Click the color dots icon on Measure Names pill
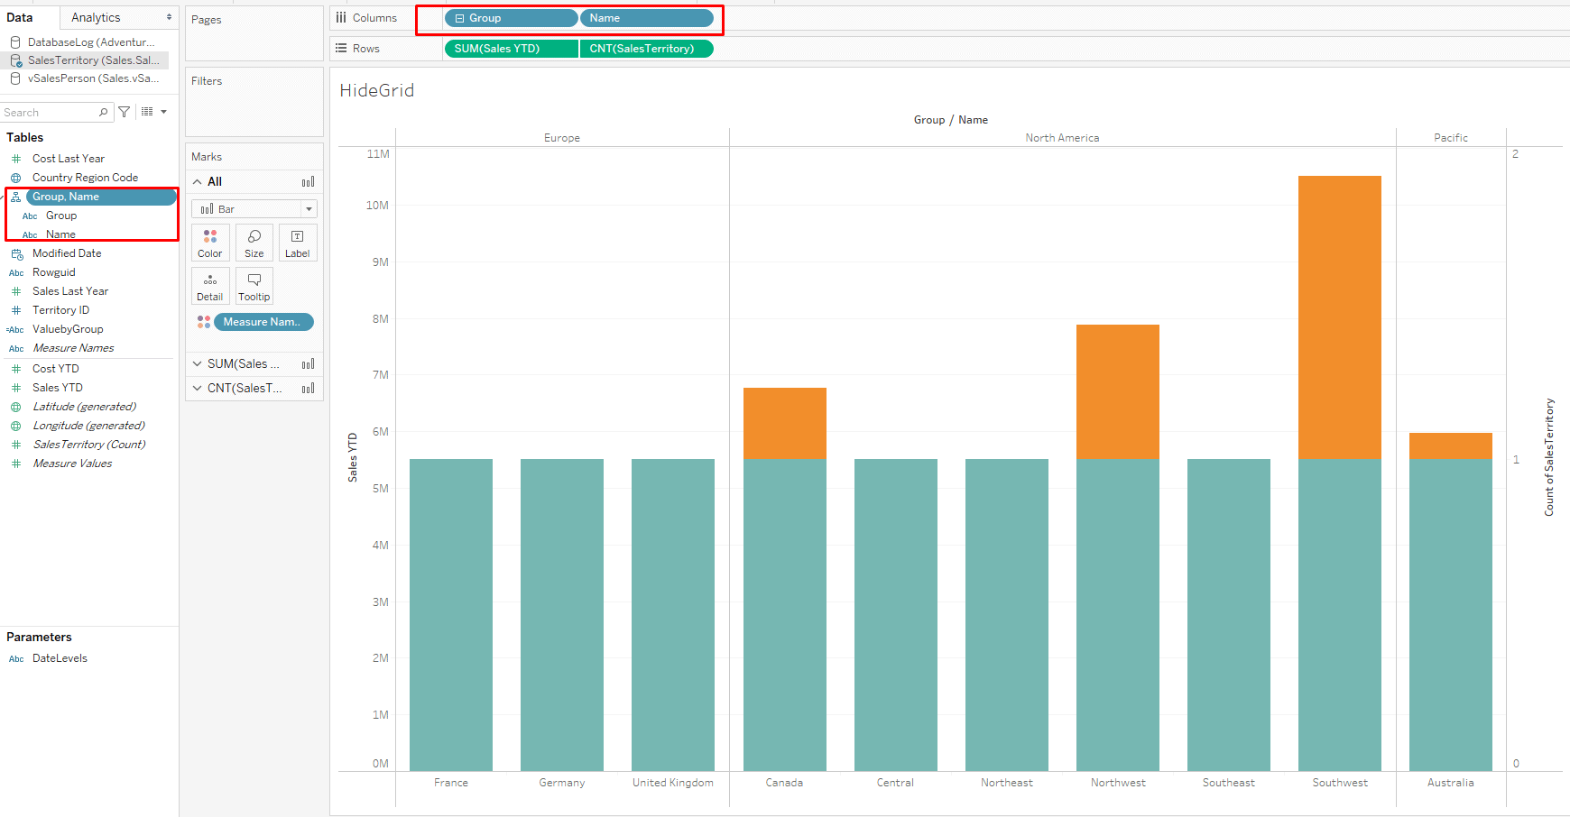 coord(203,322)
